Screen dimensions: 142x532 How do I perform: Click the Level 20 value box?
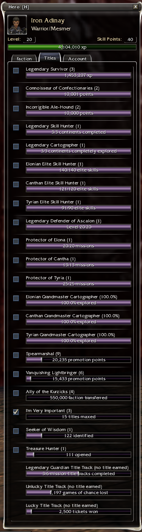[30, 39]
